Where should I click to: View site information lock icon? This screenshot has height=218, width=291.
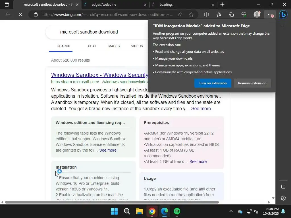(x=36, y=14)
